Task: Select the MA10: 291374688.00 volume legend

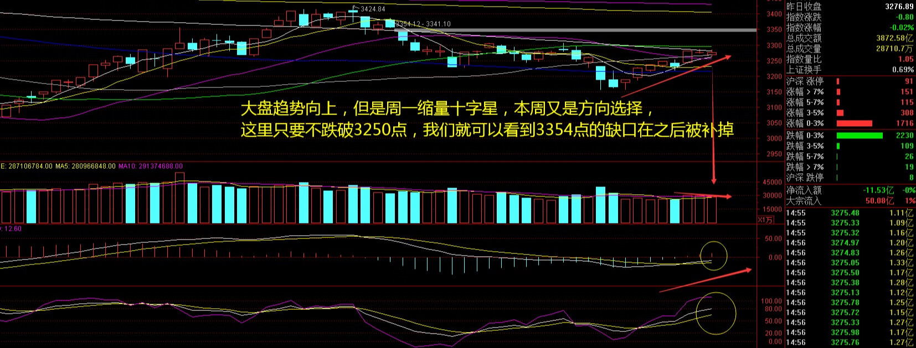Action: pos(151,166)
